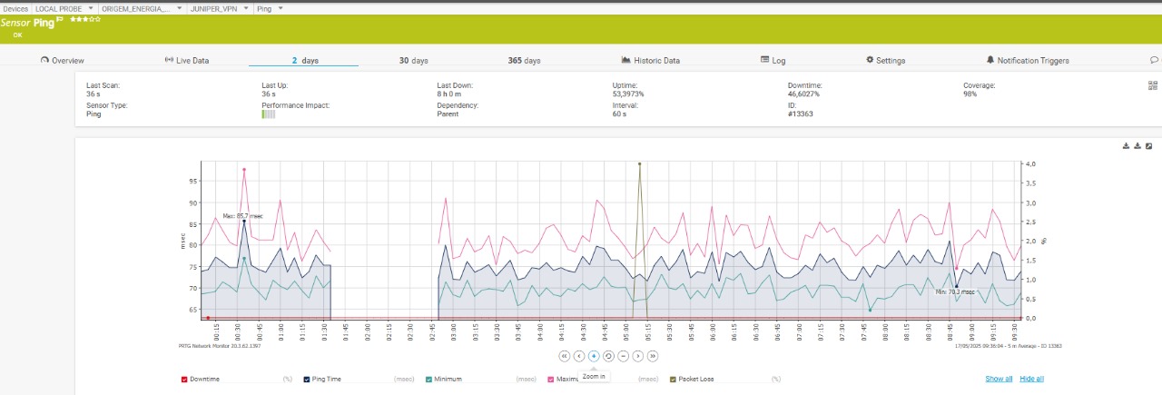This screenshot has width=1162, height=395.
Task: Open graph in new window icon
Action: click(1148, 146)
